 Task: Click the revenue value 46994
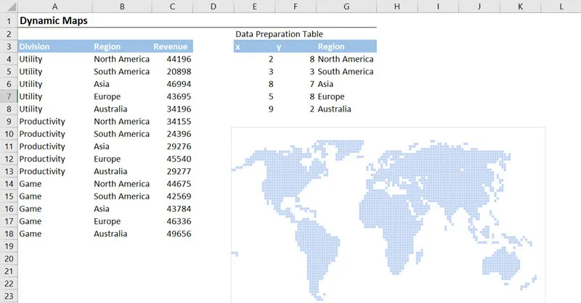click(179, 84)
